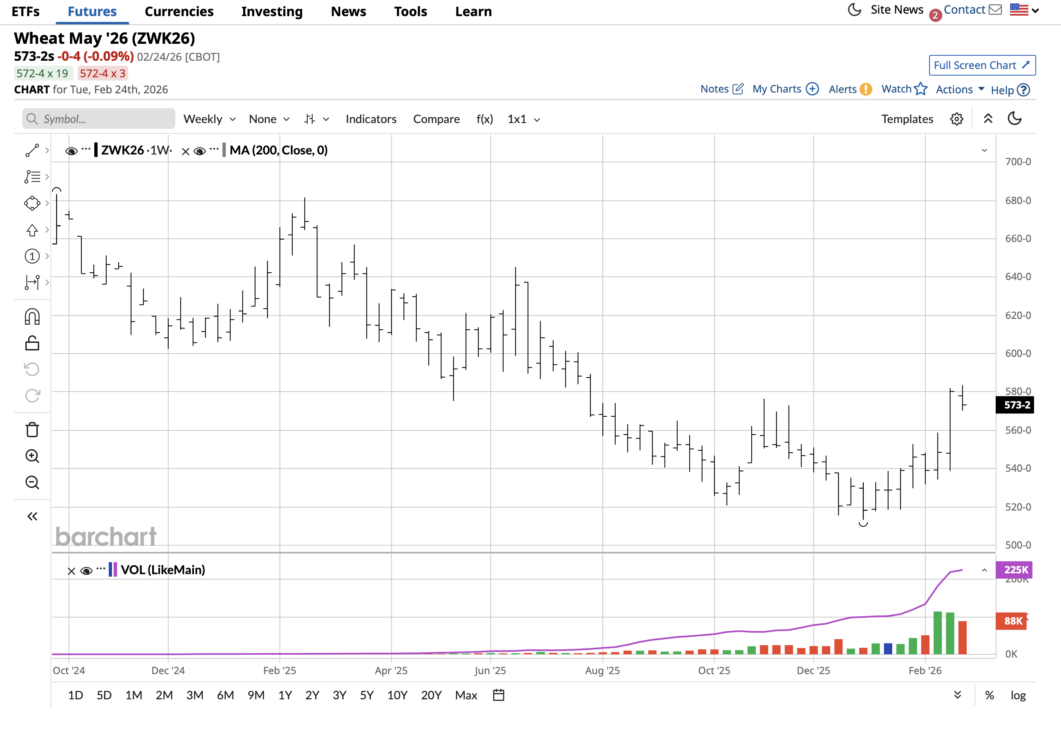Image resolution: width=1061 pixels, height=746 pixels.
Task: Toggle the VOL study eye icon
Action: click(86, 570)
